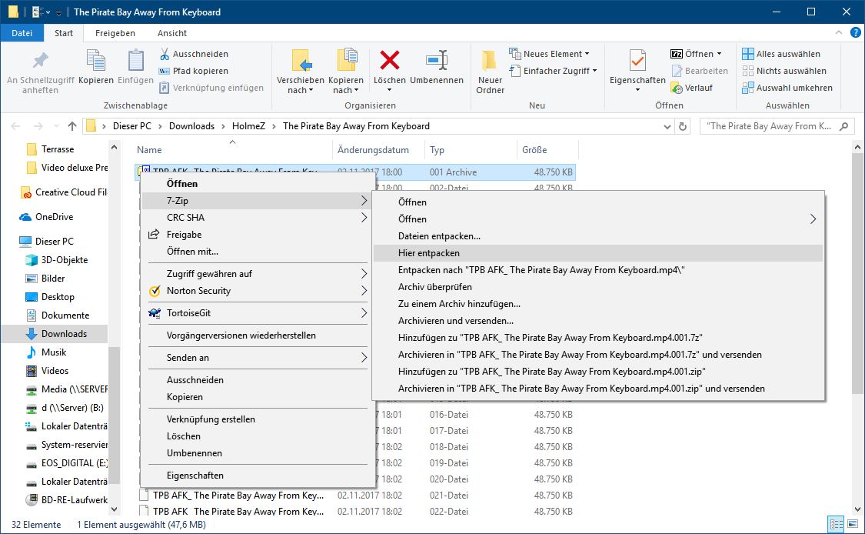Open Musik folder in sidebar
The height and width of the screenshot is (534, 865).
pos(54,352)
